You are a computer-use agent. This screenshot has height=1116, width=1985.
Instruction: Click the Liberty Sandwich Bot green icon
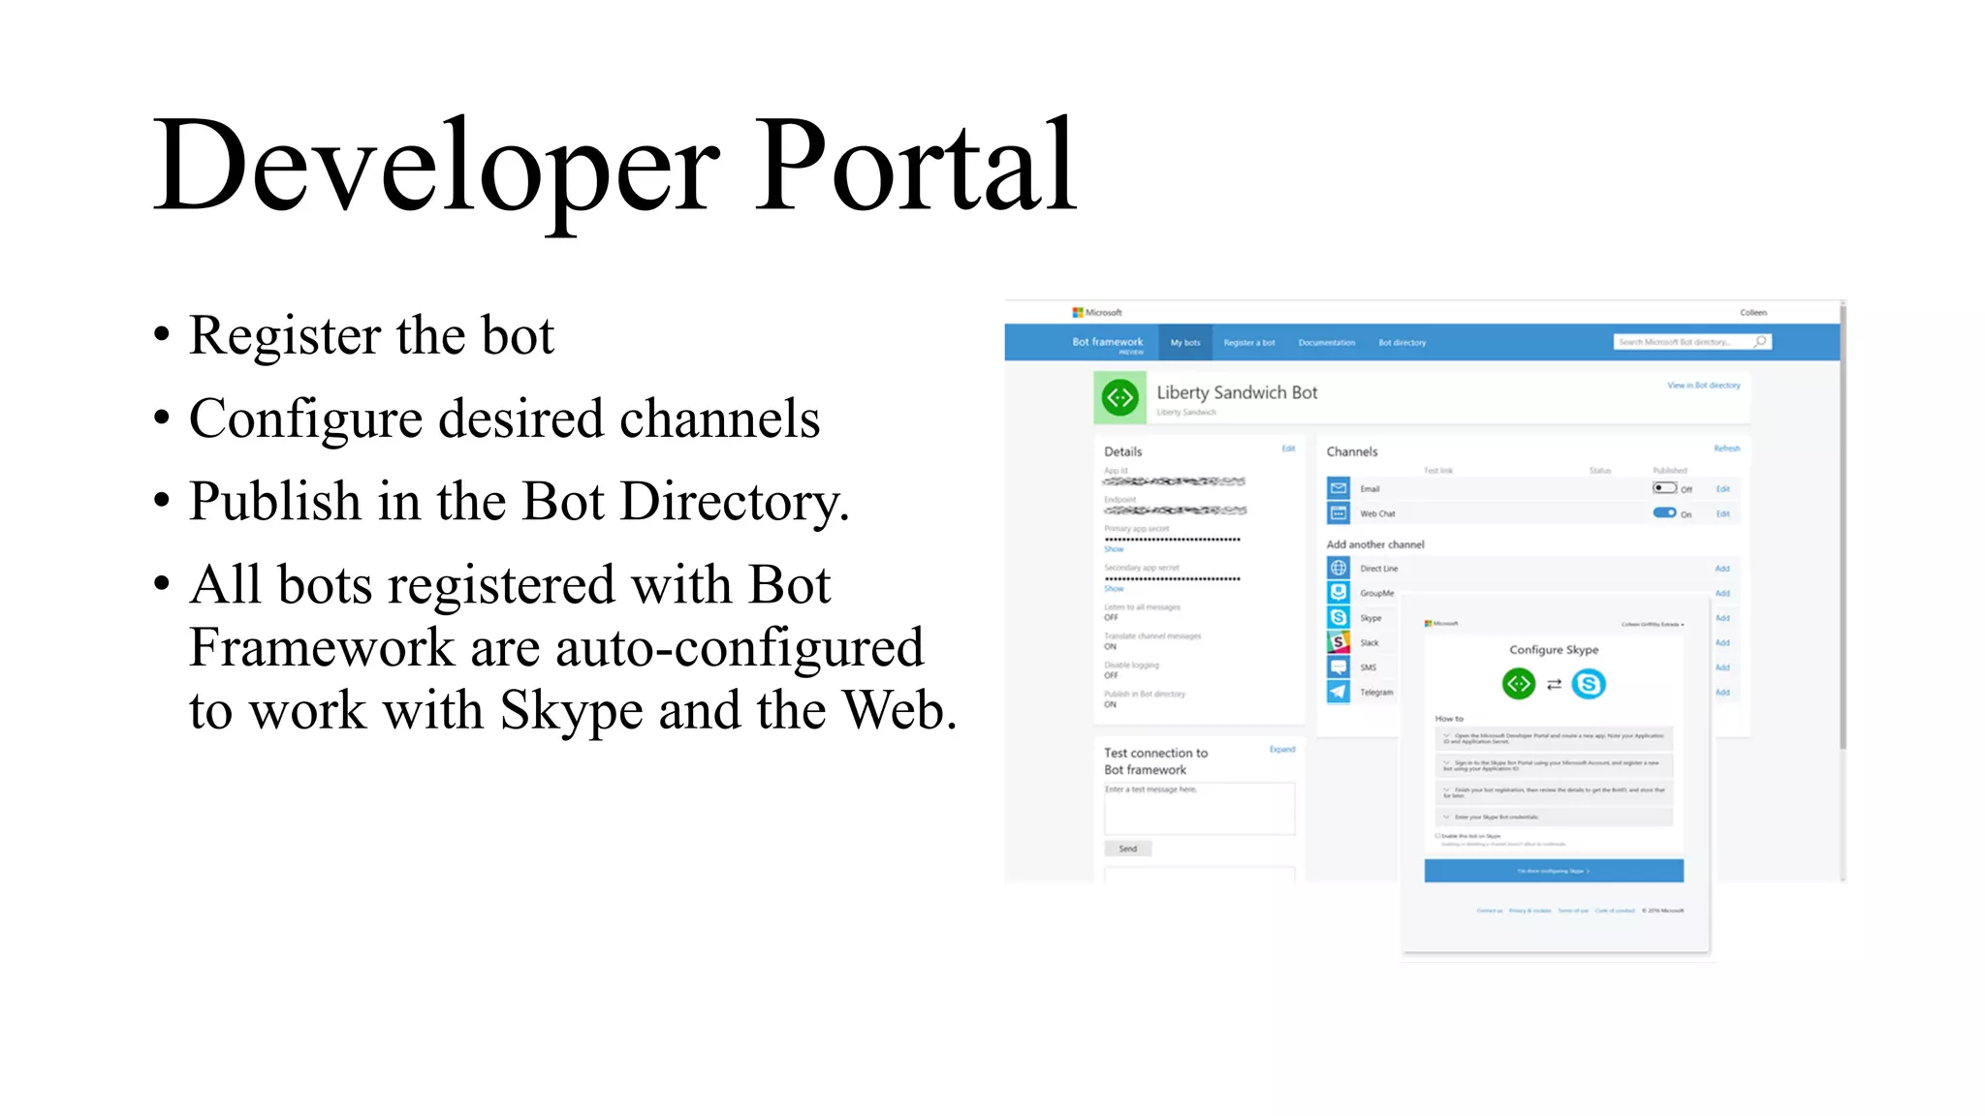[x=1119, y=397]
